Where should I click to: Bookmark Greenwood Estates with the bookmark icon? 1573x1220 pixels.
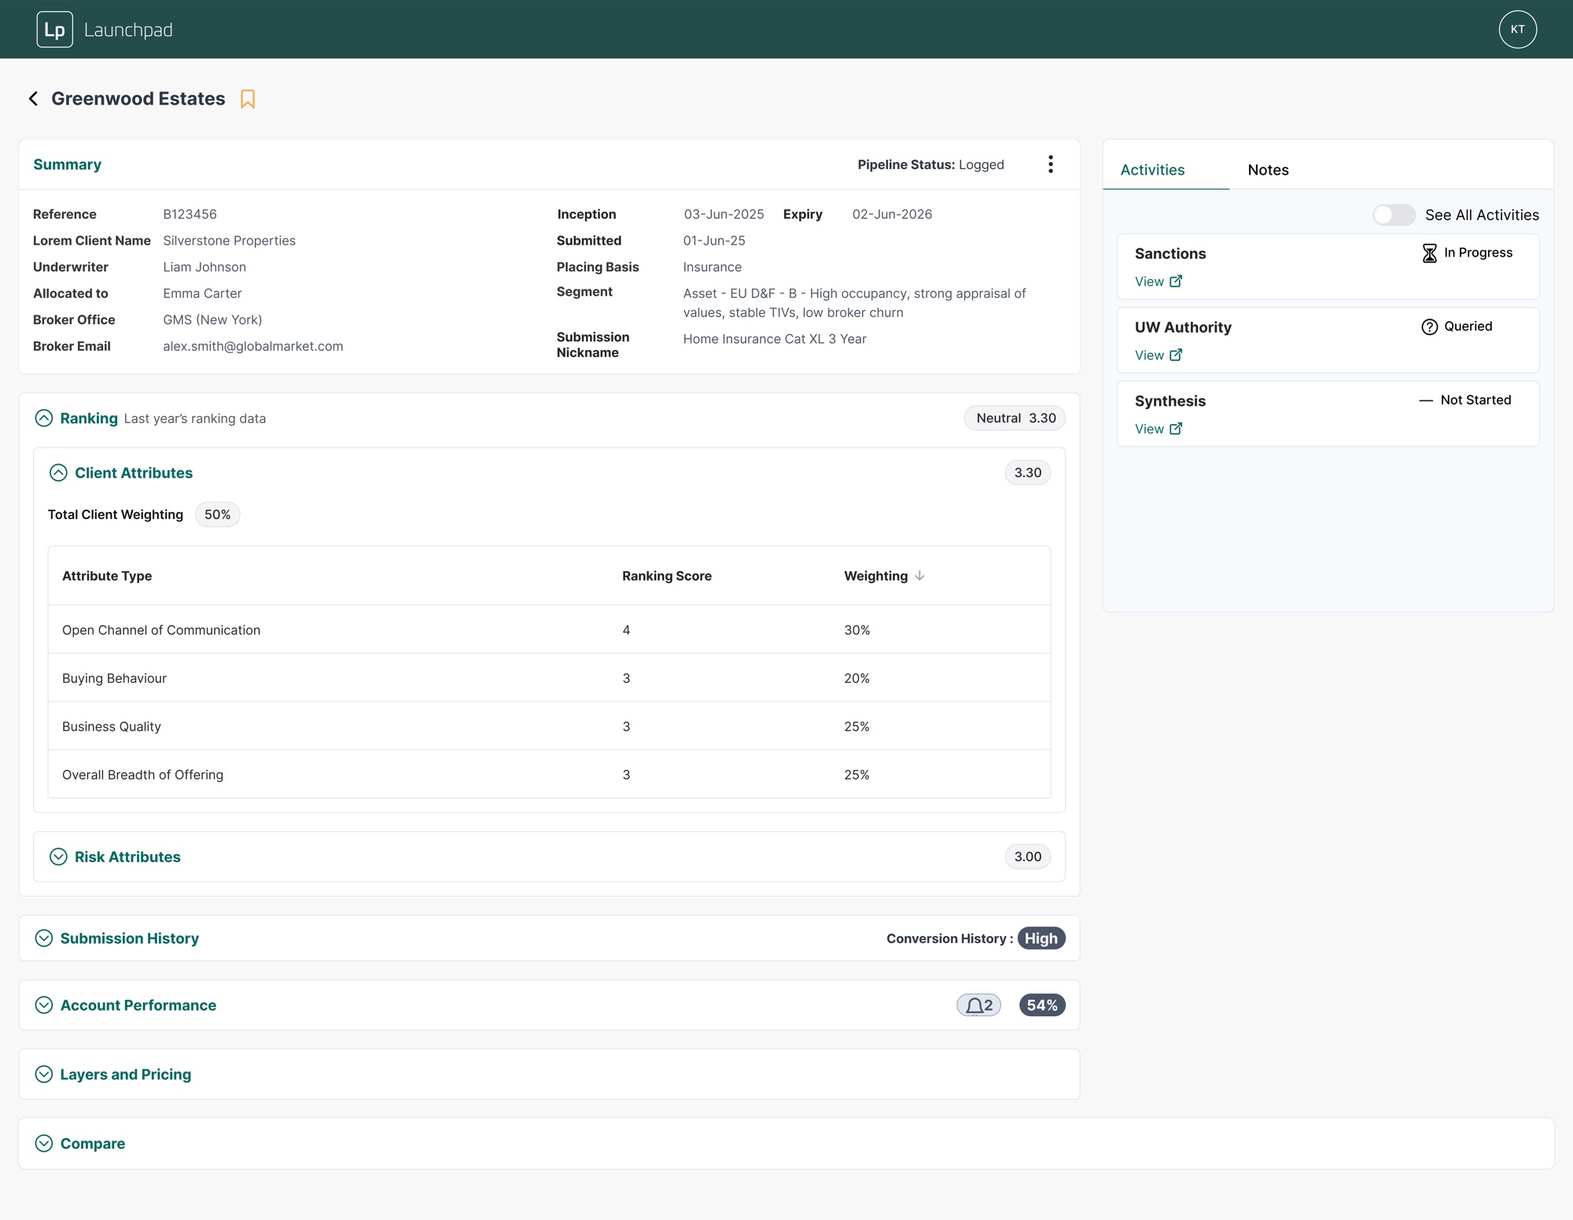pyautogui.click(x=248, y=99)
